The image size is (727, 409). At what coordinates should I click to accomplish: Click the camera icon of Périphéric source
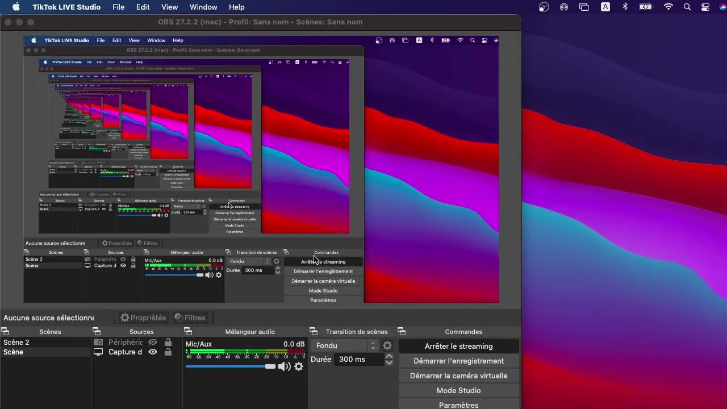coord(98,343)
